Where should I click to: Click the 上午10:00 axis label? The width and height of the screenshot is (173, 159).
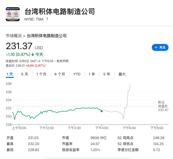(x=19, y=128)
